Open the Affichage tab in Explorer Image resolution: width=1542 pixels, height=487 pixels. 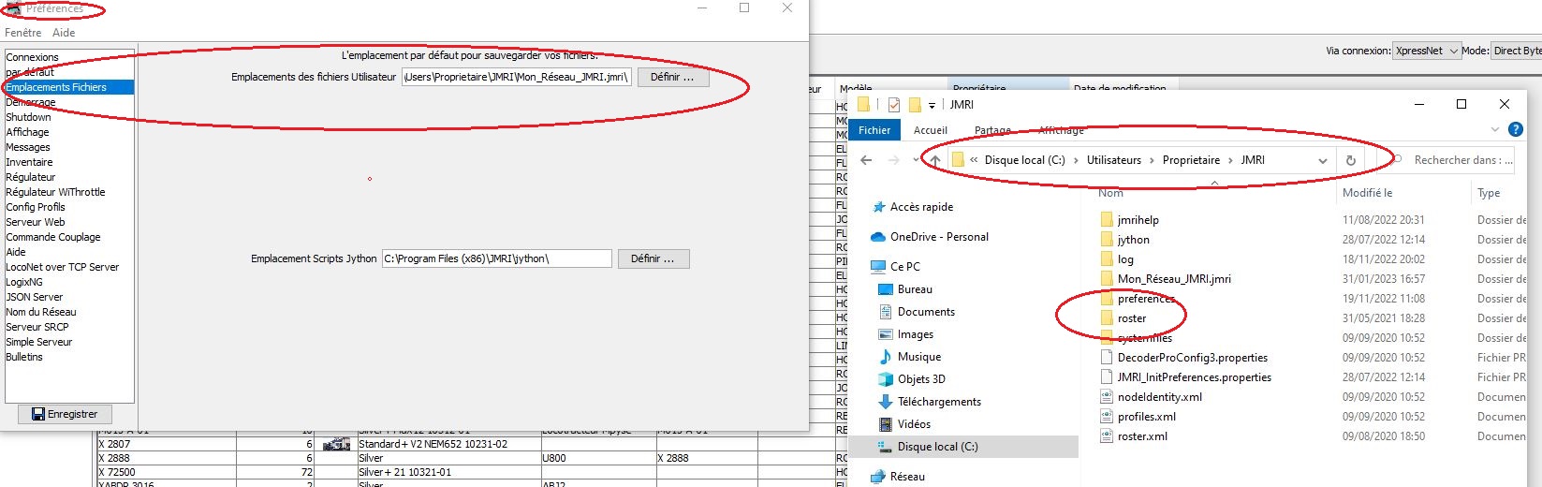pyautogui.click(x=1062, y=130)
